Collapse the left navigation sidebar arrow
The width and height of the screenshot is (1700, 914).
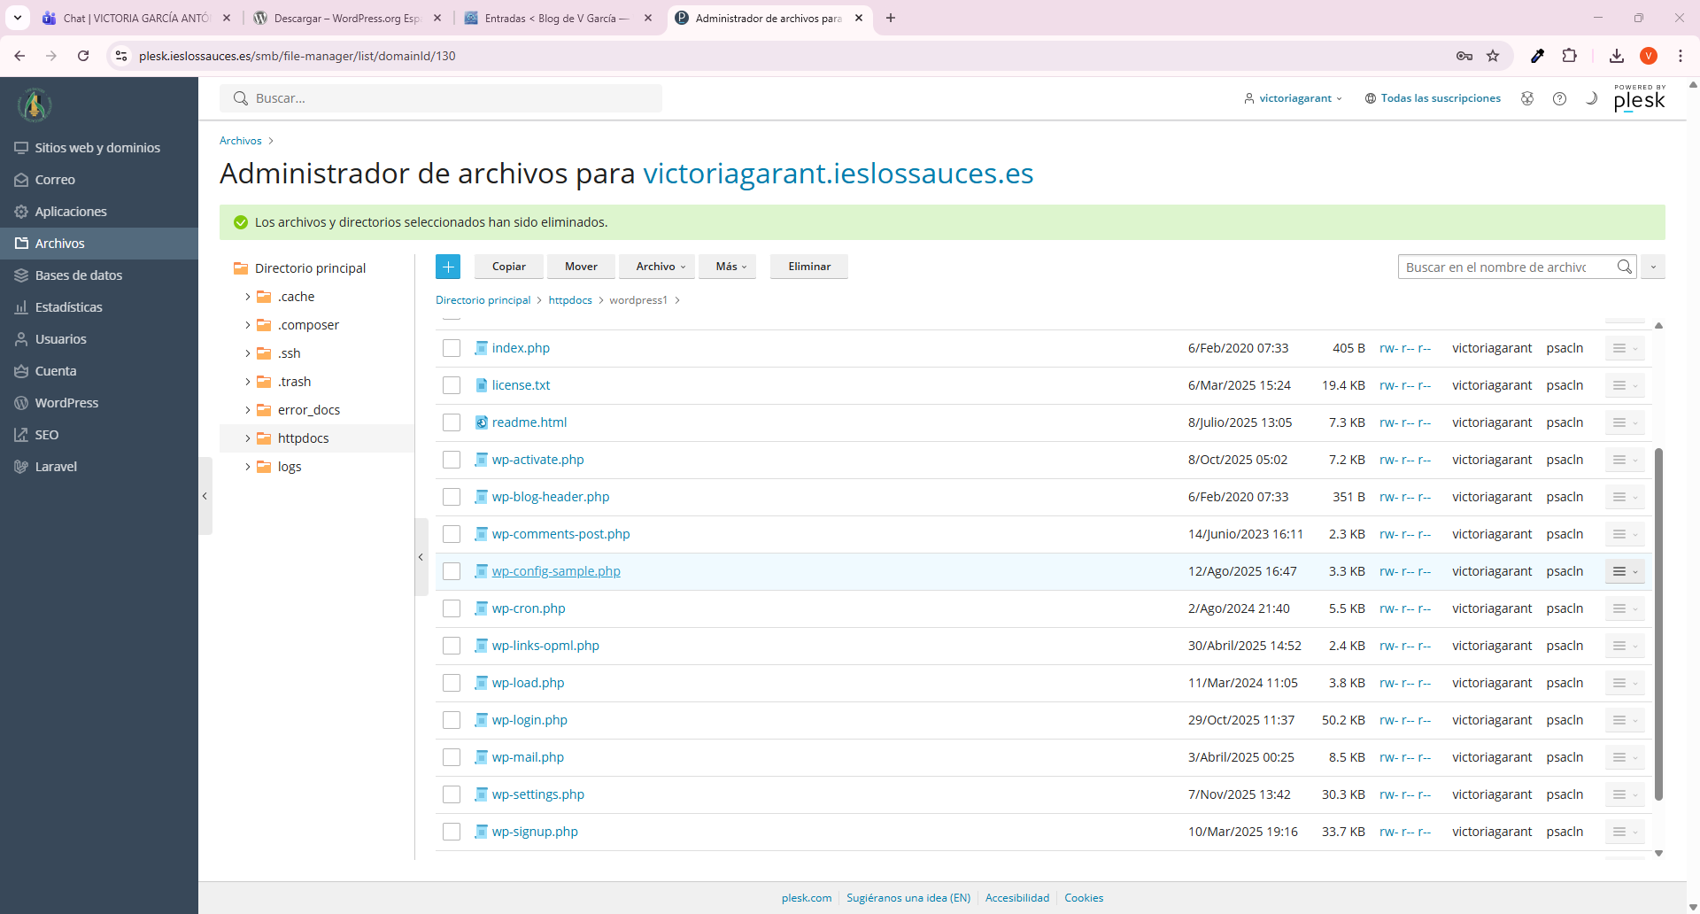pos(205,496)
